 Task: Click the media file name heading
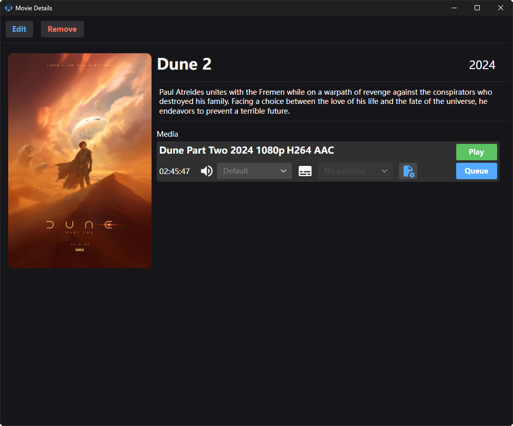point(246,151)
